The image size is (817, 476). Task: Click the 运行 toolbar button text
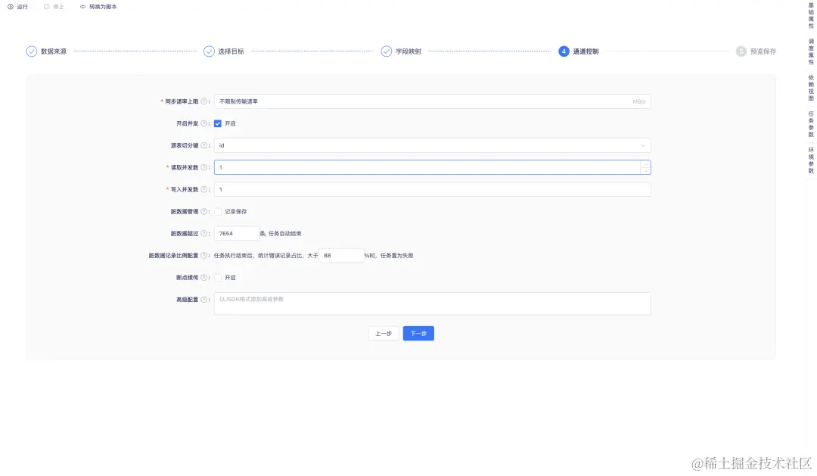click(x=23, y=7)
